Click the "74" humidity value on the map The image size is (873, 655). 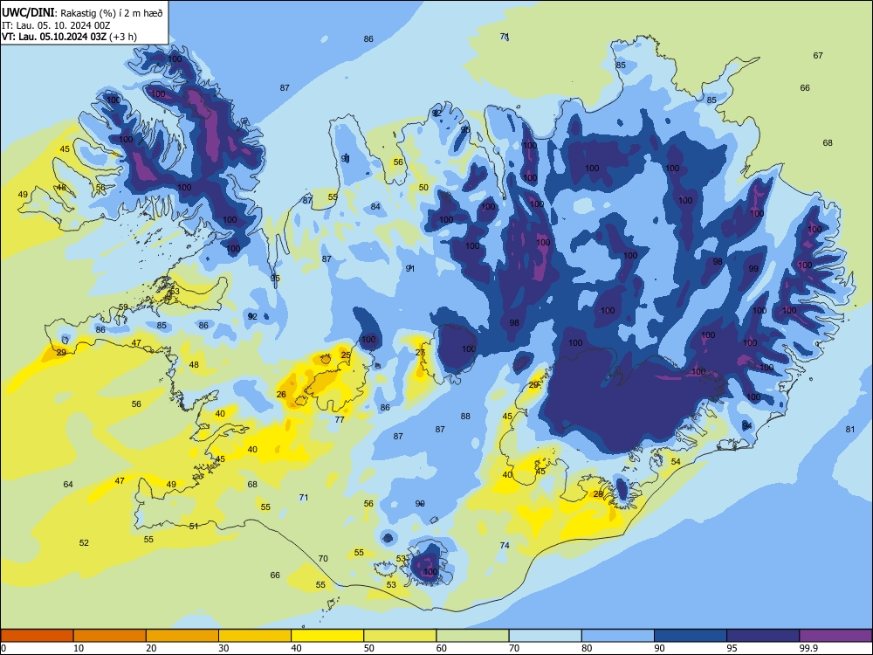[505, 546]
